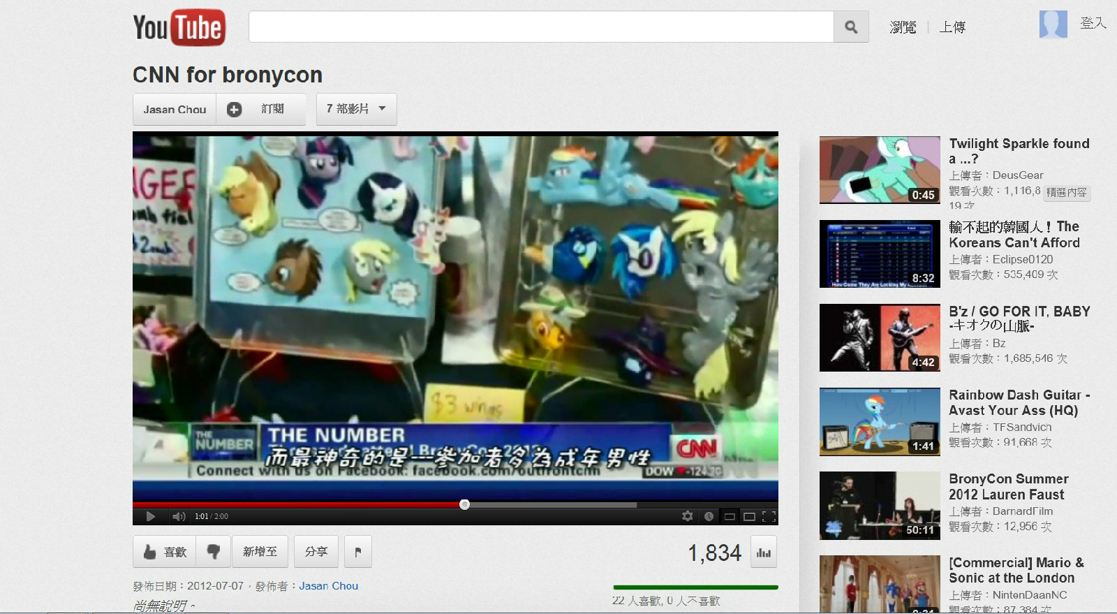Viewport: 1117px width, 614px height.
Task: Open The Koreans Can't Afford thumbnail
Action: (x=880, y=254)
